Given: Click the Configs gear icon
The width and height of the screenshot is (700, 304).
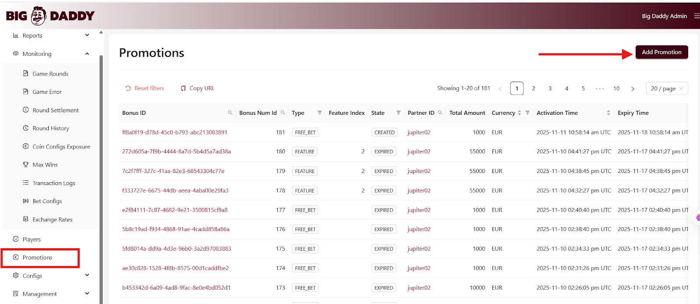Looking at the screenshot, I should point(16,276).
